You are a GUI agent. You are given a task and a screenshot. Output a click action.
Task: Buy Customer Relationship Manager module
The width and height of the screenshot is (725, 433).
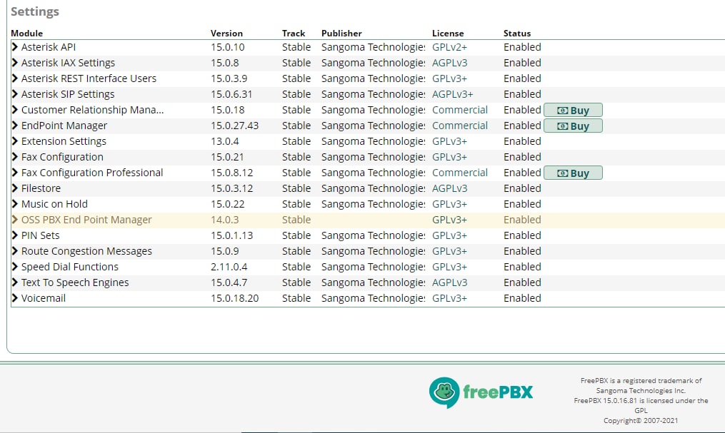point(573,111)
